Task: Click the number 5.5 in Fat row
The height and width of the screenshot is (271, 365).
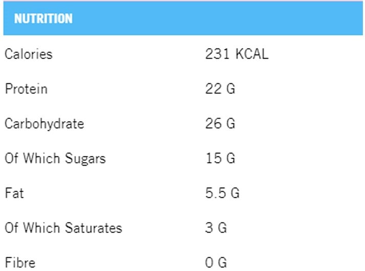Action: point(215,193)
